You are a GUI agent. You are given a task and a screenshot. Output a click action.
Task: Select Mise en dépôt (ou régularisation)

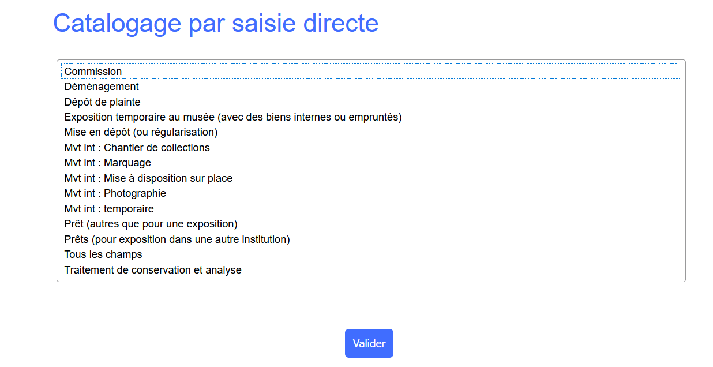(x=141, y=132)
